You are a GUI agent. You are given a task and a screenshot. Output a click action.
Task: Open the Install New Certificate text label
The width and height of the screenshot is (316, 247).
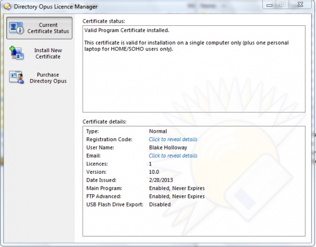pyautogui.click(x=47, y=53)
